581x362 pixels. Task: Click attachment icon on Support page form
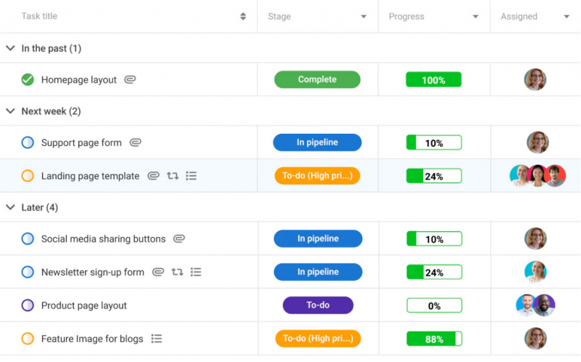click(135, 143)
